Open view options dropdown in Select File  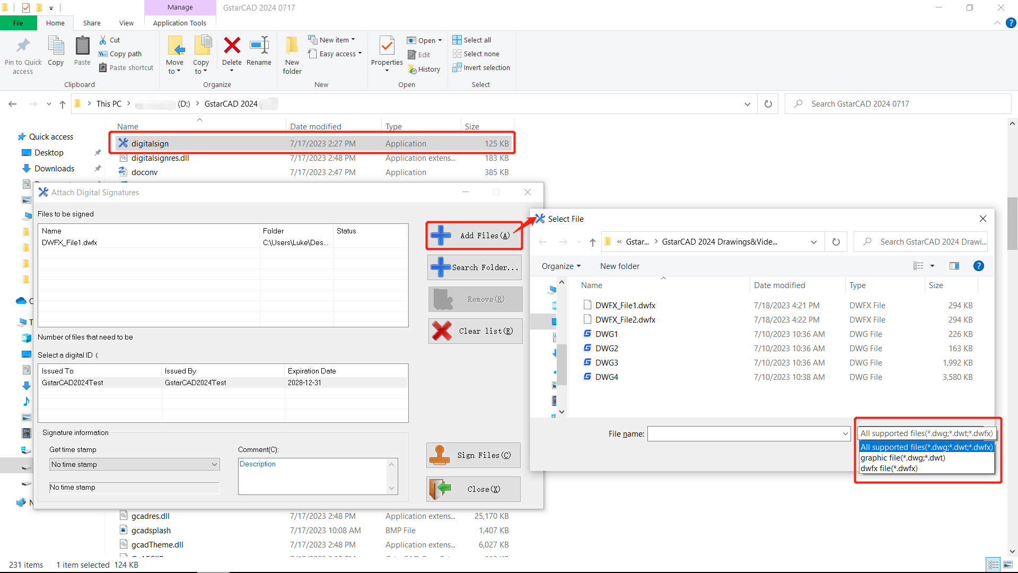coord(932,266)
